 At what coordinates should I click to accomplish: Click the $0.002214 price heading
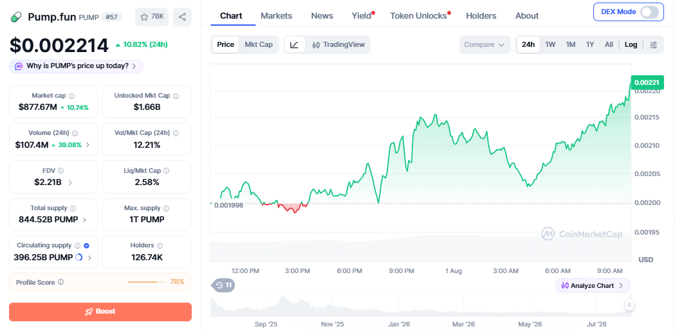(59, 46)
